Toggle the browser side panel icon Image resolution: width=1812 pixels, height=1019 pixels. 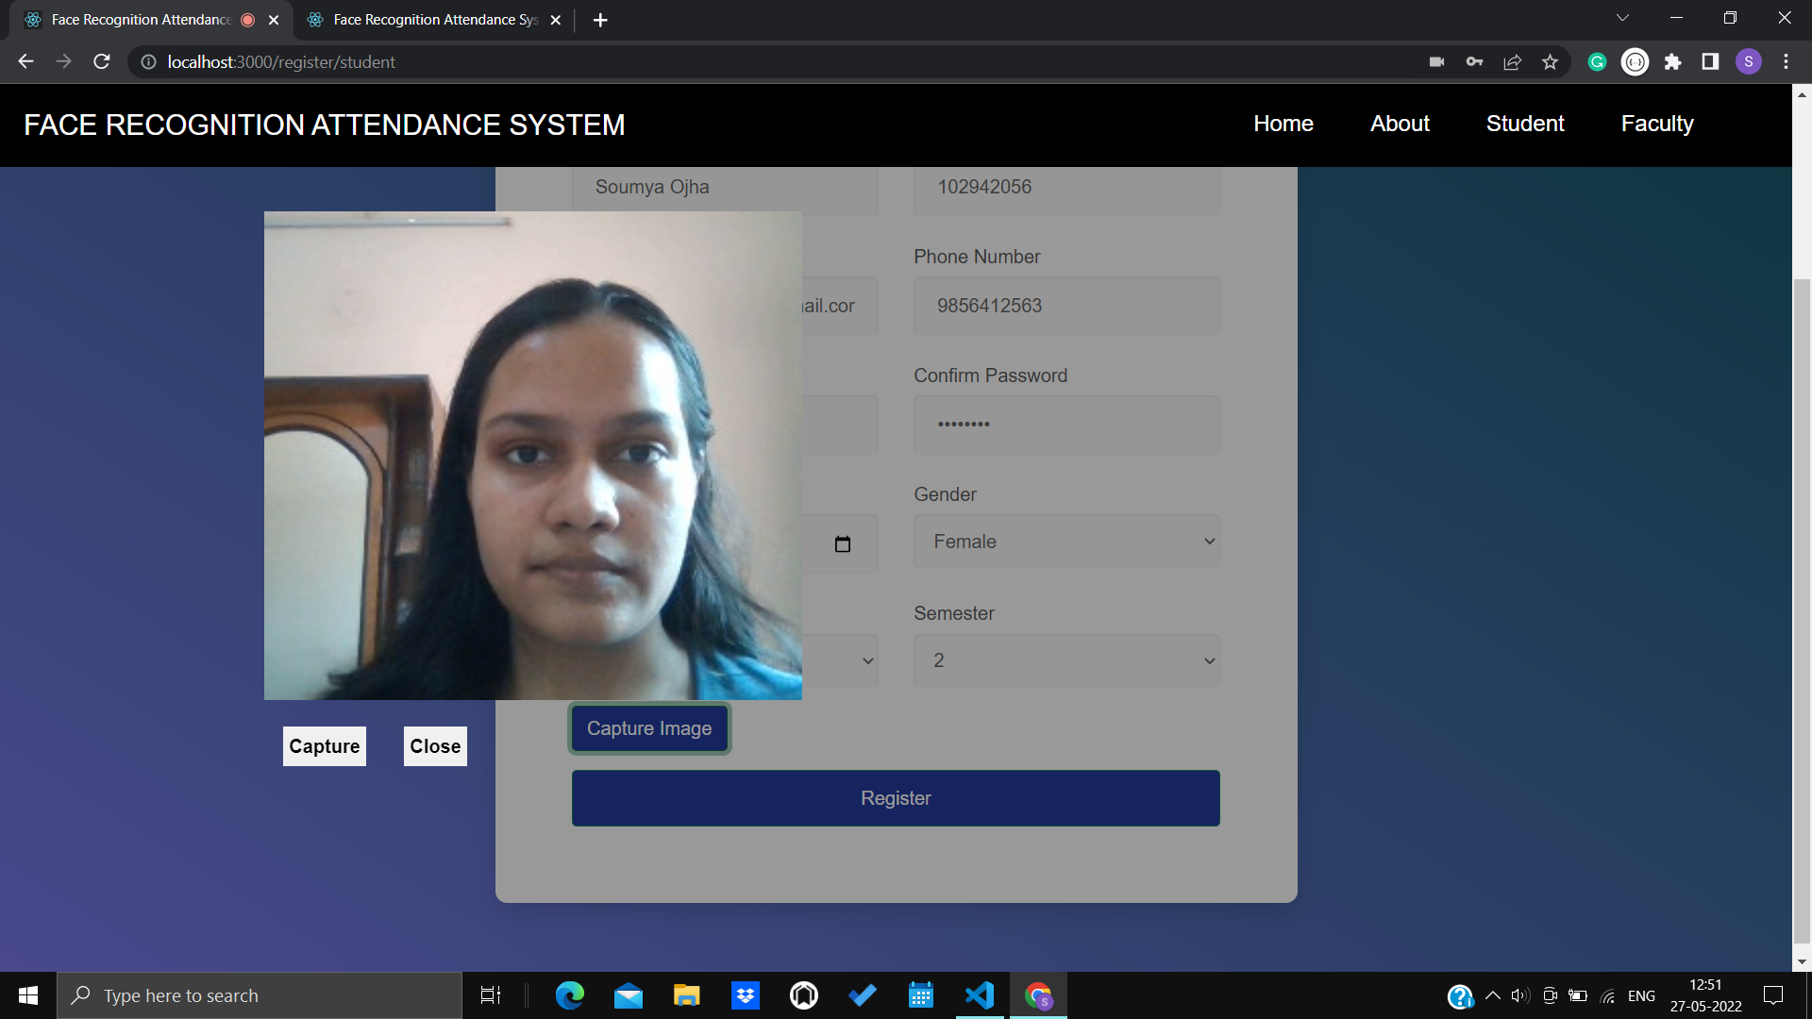click(x=1710, y=62)
